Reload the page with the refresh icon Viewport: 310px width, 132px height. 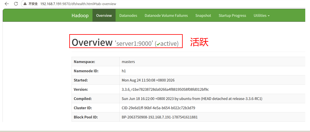click(x=16, y=4)
